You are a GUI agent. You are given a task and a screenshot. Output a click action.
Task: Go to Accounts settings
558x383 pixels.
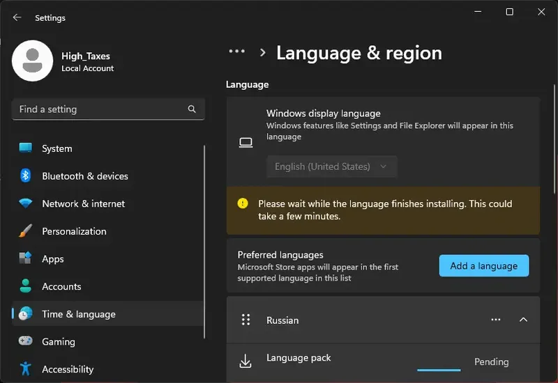[x=108, y=286]
